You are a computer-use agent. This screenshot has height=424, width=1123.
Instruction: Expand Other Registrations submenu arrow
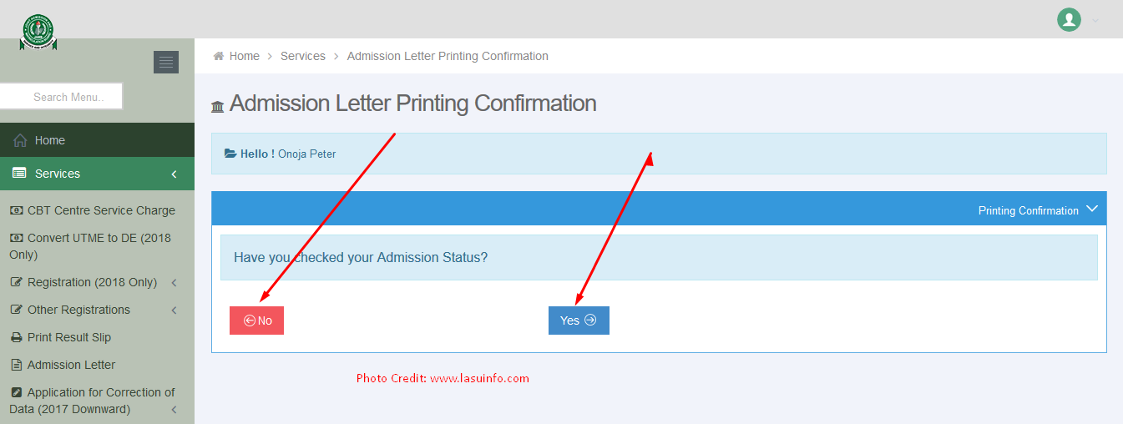pyautogui.click(x=174, y=310)
